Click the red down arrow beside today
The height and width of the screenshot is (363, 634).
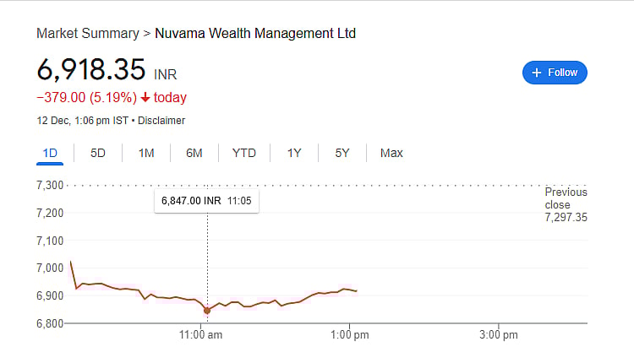coord(145,98)
